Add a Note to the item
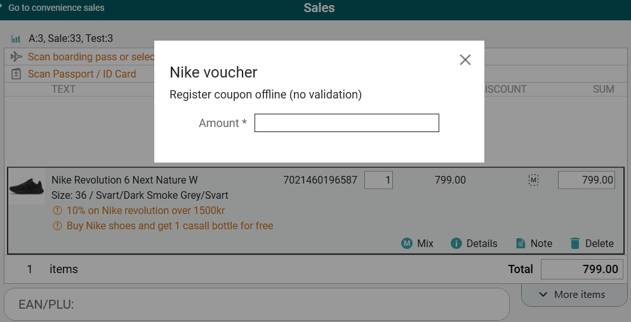Viewport: 631px width, 322px height. click(x=533, y=243)
